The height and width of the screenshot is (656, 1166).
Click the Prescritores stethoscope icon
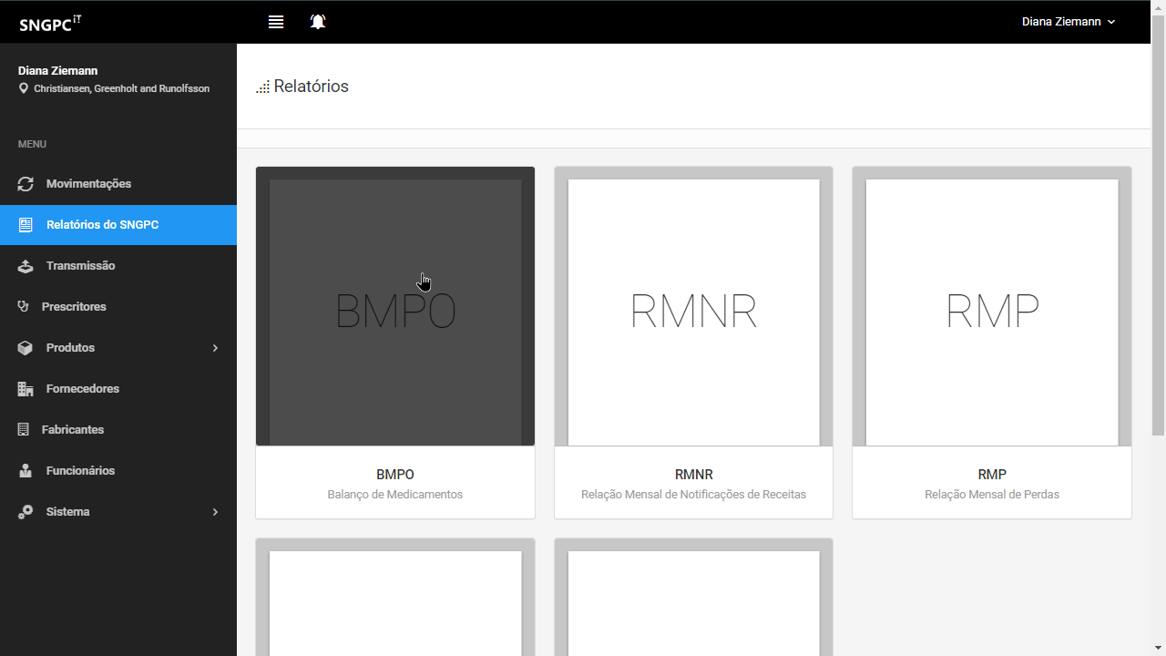pos(24,307)
